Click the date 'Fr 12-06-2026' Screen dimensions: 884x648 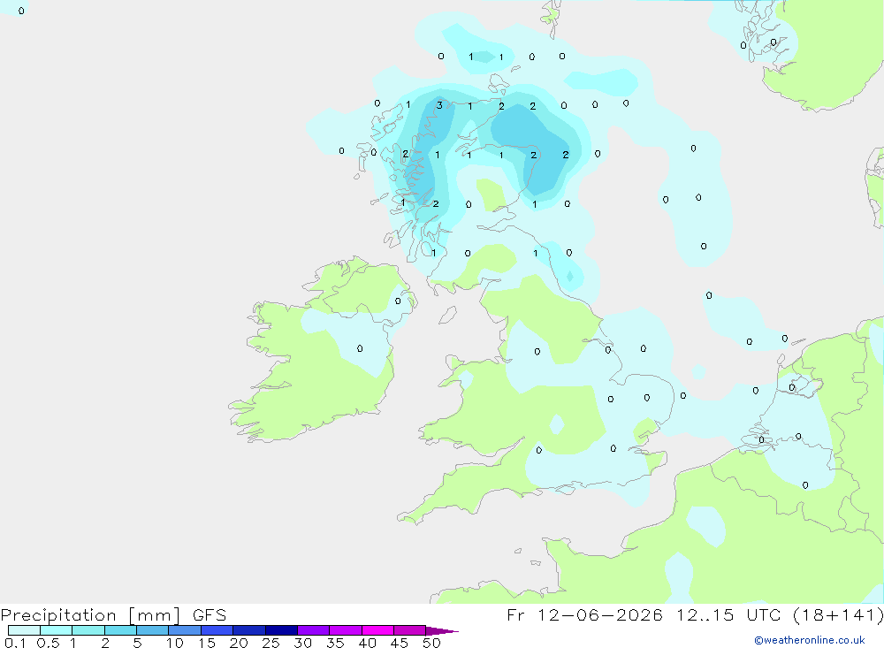584,614
